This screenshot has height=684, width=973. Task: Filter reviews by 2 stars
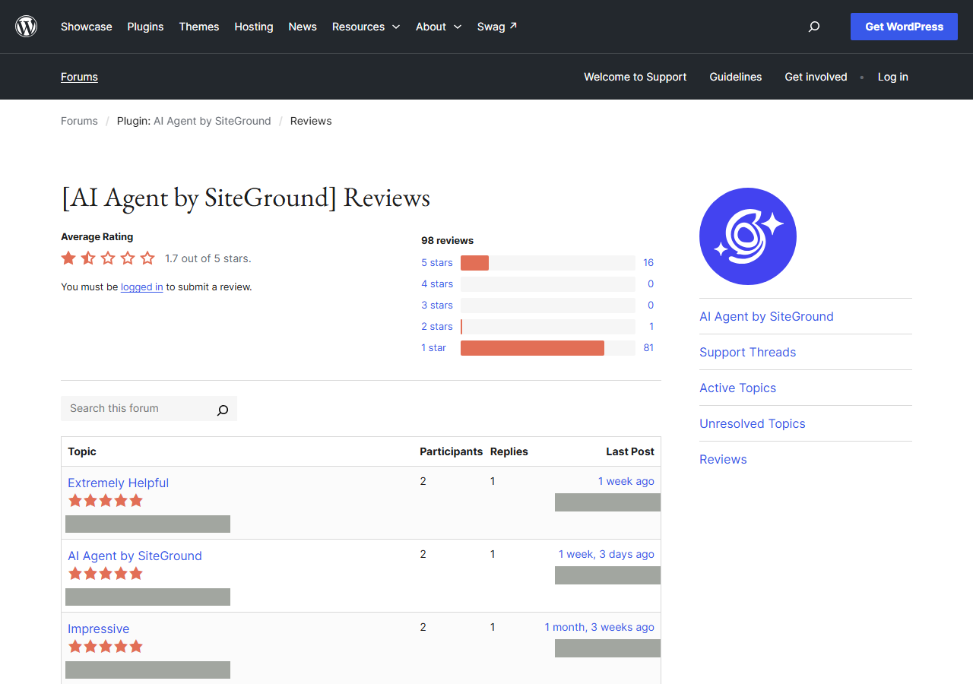click(x=437, y=327)
